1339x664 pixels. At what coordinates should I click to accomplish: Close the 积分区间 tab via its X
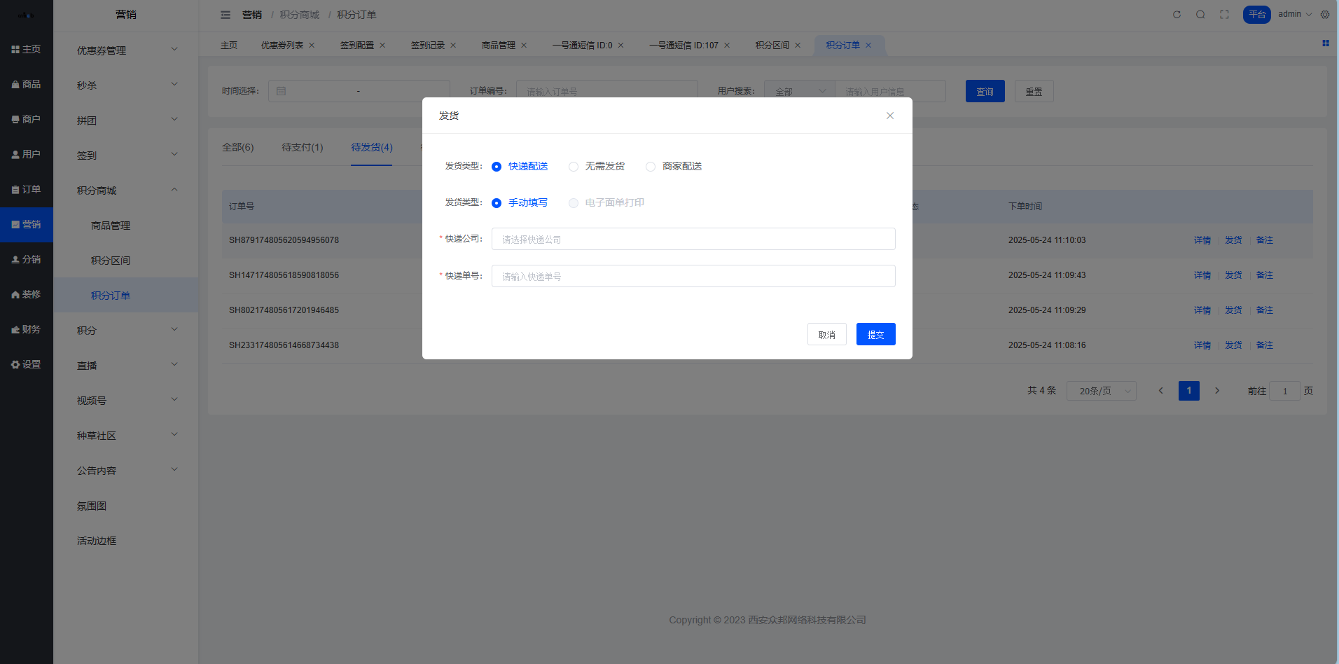pos(798,46)
